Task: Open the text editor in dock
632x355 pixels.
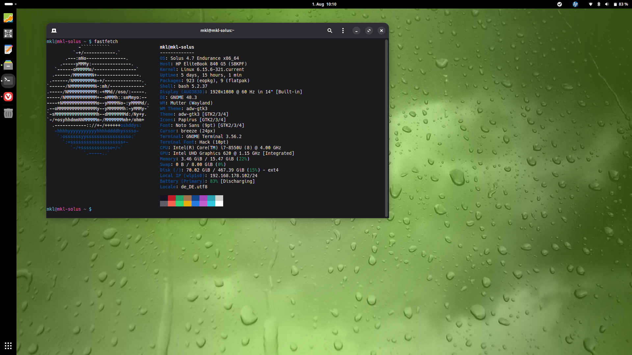Action: coord(8,49)
